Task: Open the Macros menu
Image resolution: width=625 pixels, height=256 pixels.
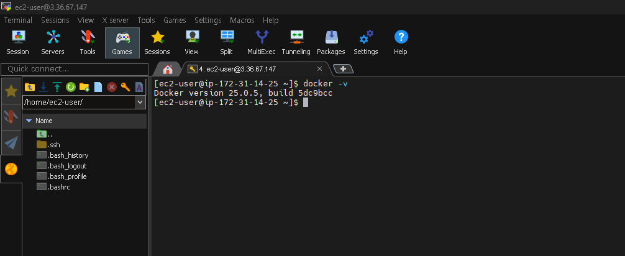Action: pos(242,20)
